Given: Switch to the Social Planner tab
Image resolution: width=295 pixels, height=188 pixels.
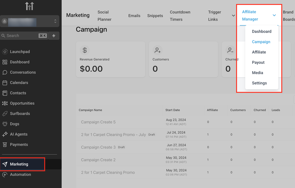Looking at the screenshot, I should tap(105, 16).
